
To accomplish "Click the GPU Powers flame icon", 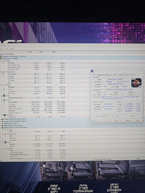I will [x=6, y=149].
